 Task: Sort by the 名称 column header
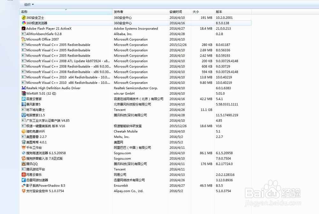point(66,12)
